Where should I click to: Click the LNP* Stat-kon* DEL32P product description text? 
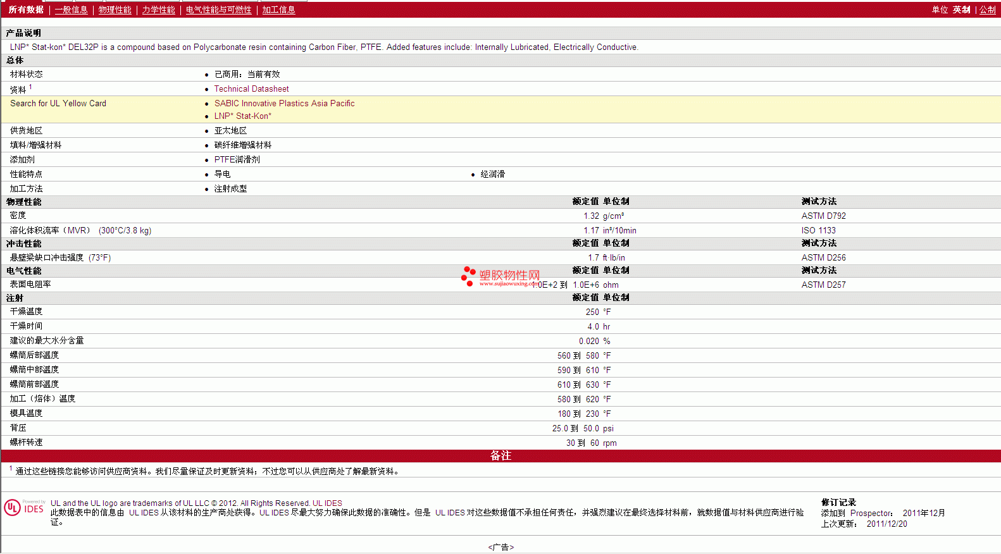coord(324,47)
